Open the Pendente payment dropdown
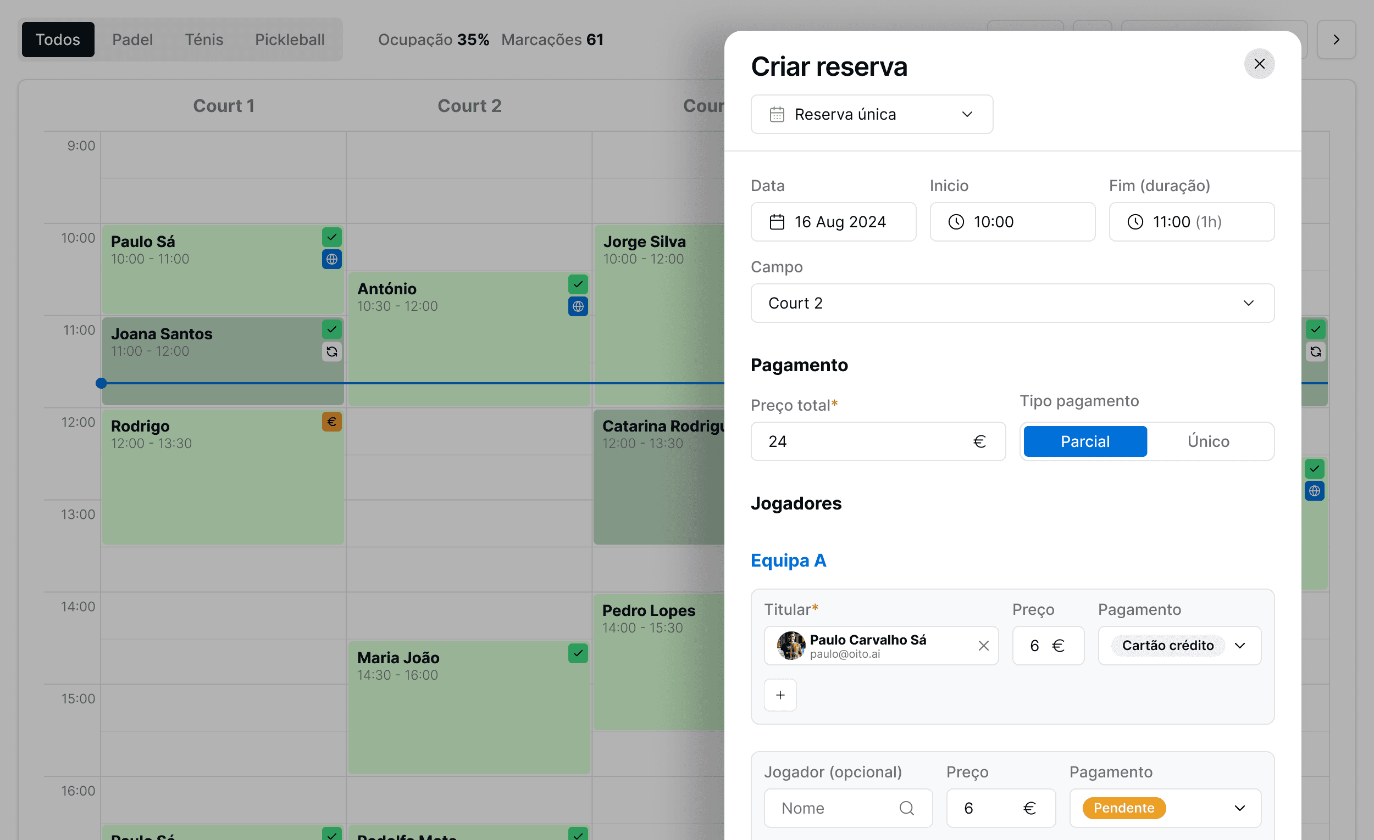 (x=1165, y=808)
